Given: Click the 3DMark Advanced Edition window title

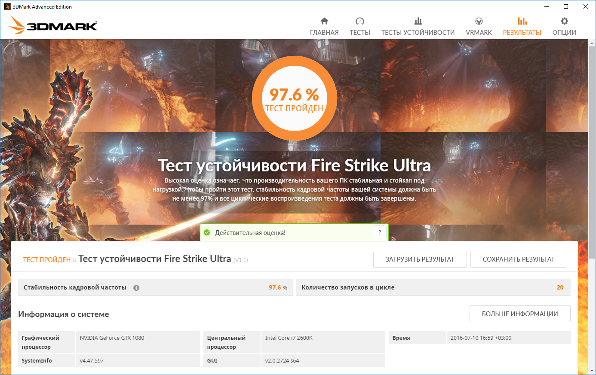Looking at the screenshot, I should tap(42, 6).
